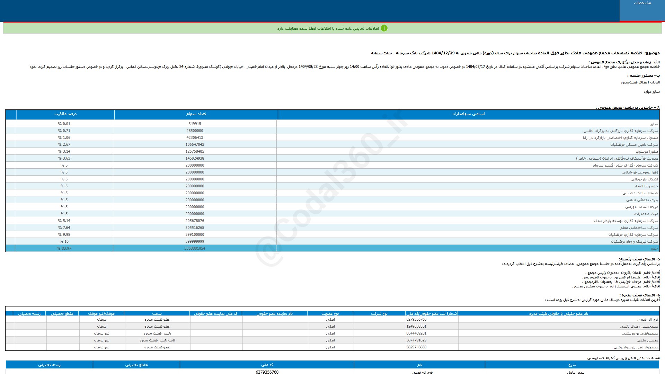The width and height of the screenshot is (665, 374).
Task: Click the موظف/غیر موظف column header
Action: pyautogui.click(x=101, y=314)
